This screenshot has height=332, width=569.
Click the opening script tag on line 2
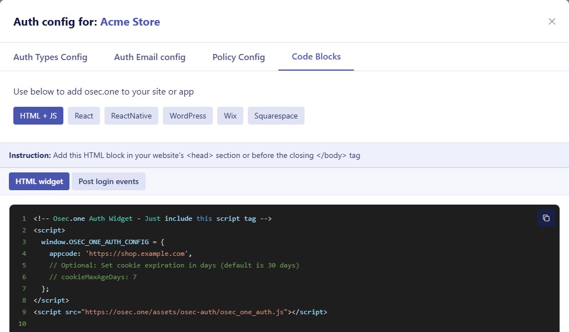[x=49, y=230]
